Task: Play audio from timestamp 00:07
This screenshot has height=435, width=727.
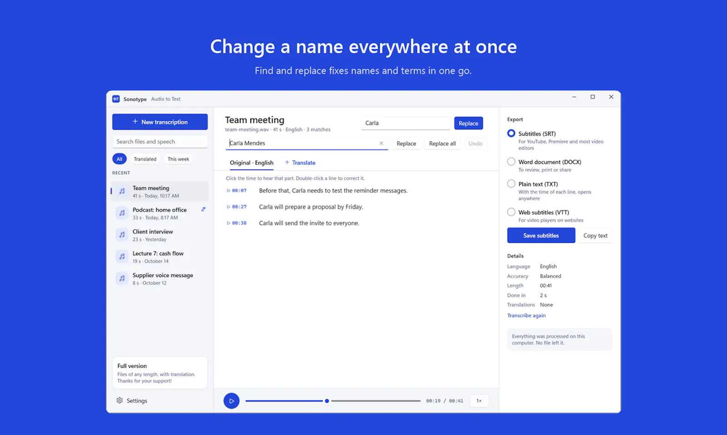Action: pos(237,190)
